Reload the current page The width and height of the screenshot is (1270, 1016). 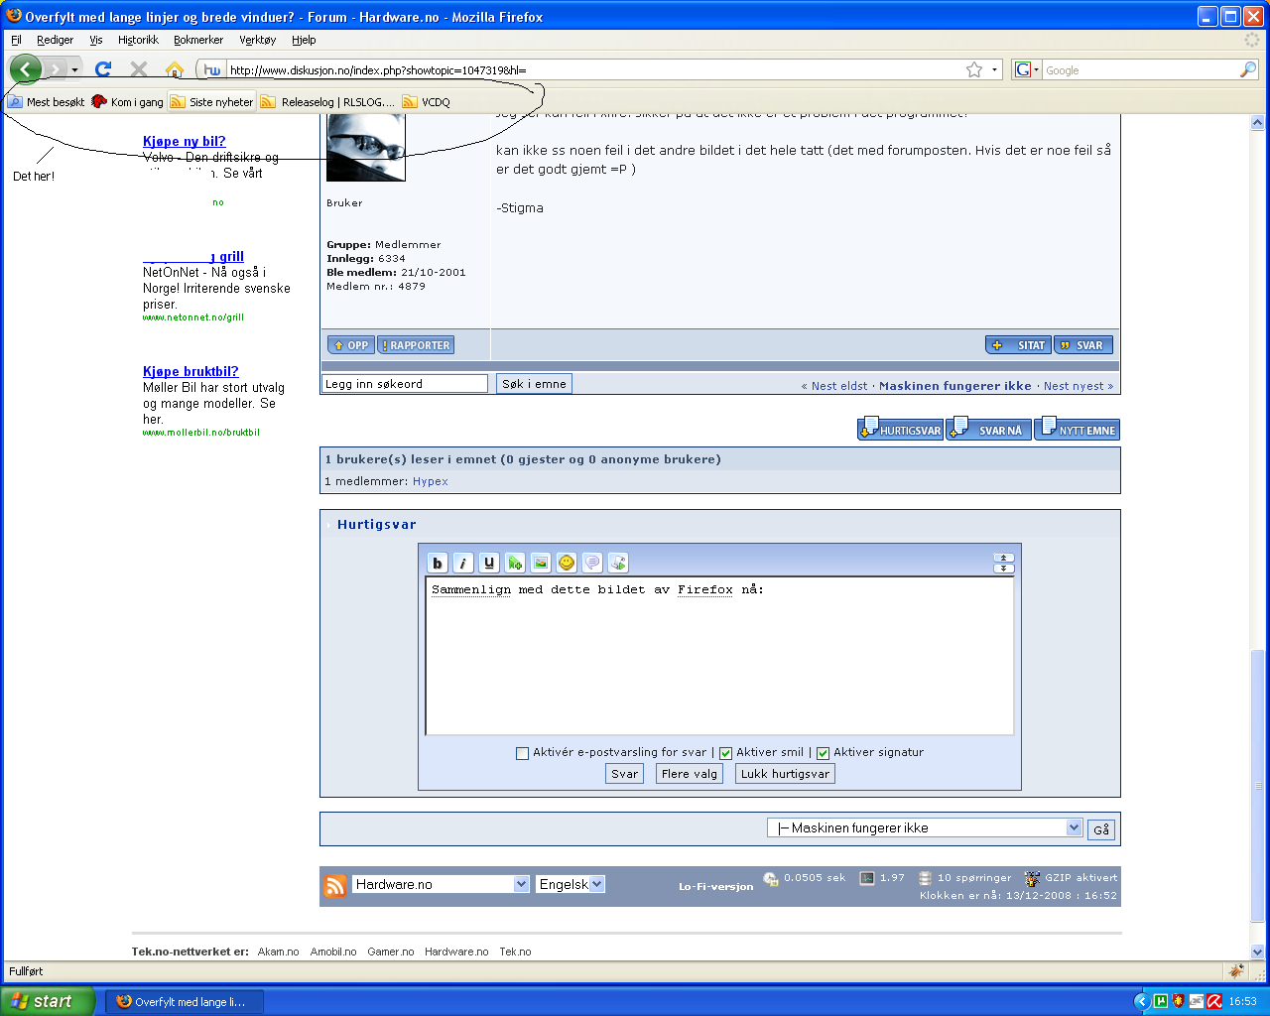pos(103,69)
